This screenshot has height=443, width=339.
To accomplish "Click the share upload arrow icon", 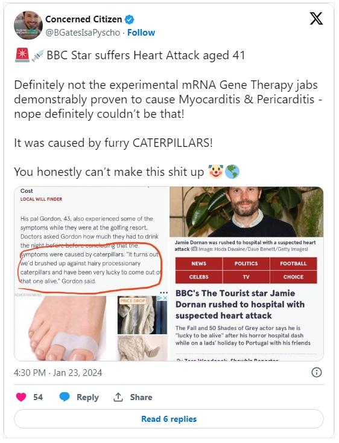I will click(118, 397).
